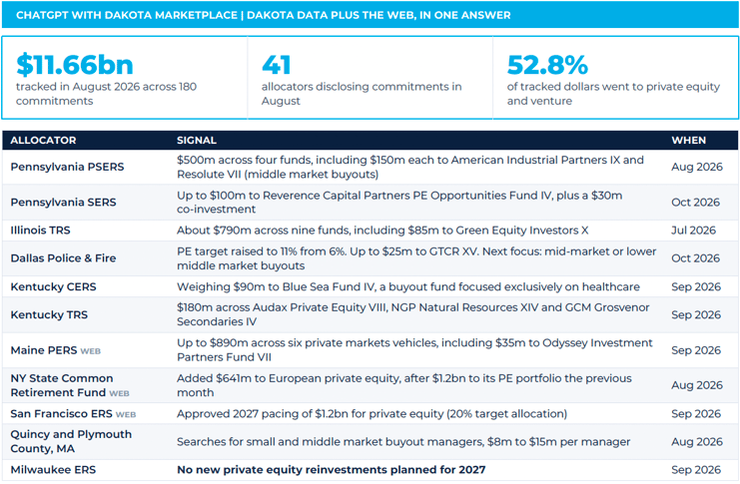This screenshot has height=484, width=740.
Task: Select Sep 2026 date in Kentucky TRS row
Action: [696, 315]
